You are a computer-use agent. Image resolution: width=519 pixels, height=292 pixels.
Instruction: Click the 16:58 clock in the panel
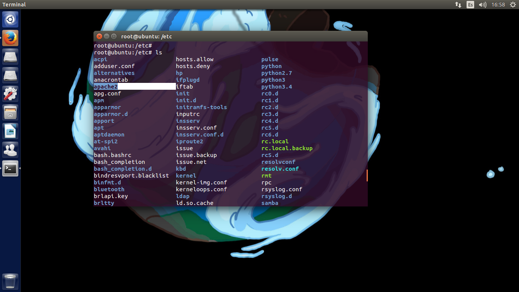tap(498, 5)
